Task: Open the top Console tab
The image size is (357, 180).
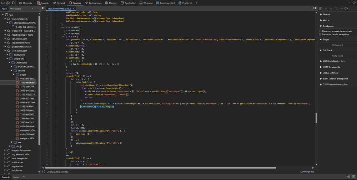Action: [x=42, y=3]
